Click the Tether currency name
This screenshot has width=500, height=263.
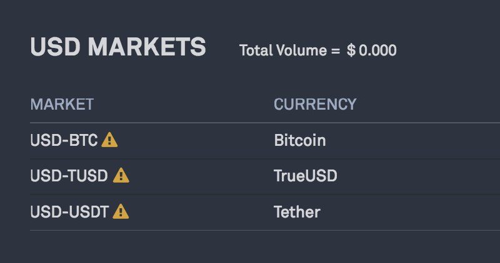[297, 212]
